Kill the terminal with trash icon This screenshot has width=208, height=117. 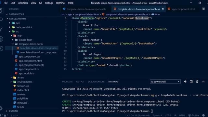pos(197,82)
